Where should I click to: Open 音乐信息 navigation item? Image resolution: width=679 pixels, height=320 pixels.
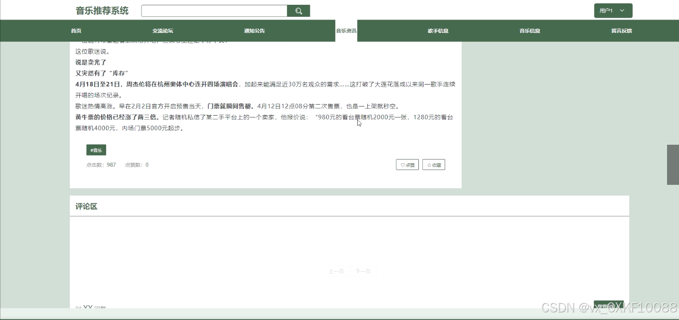530,31
